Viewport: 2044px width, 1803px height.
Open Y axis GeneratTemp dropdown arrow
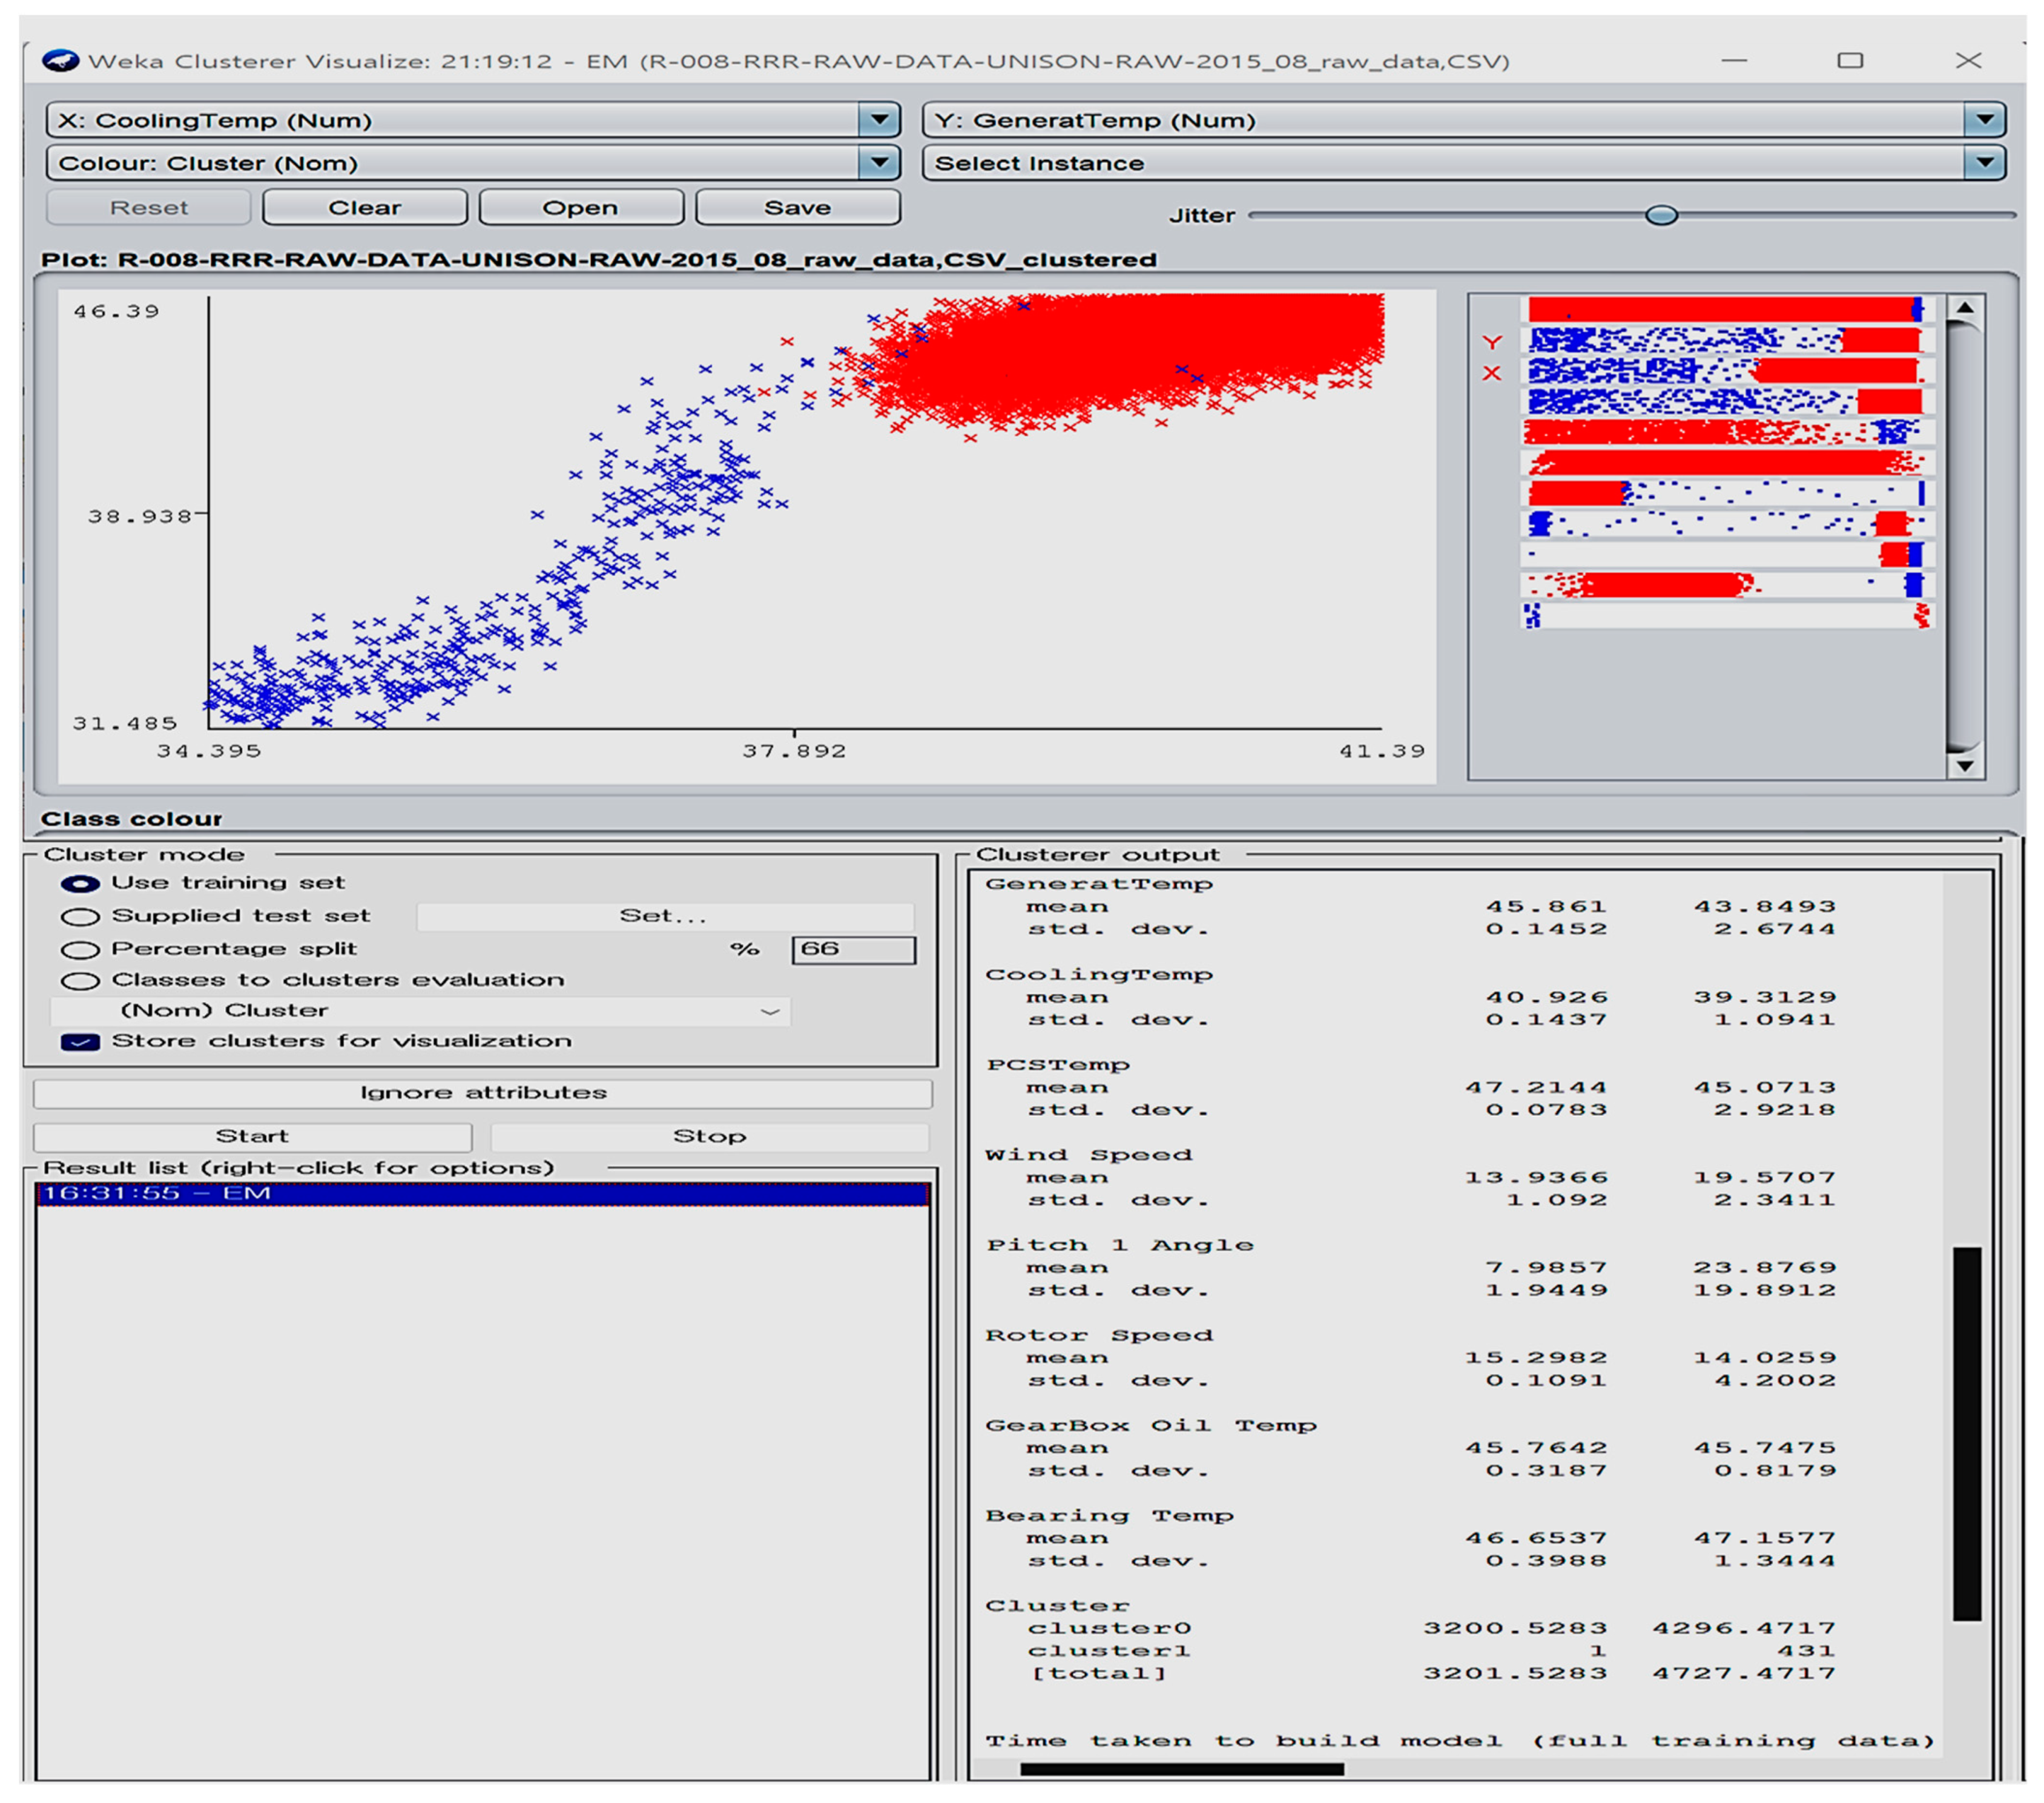(x=1984, y=120)
